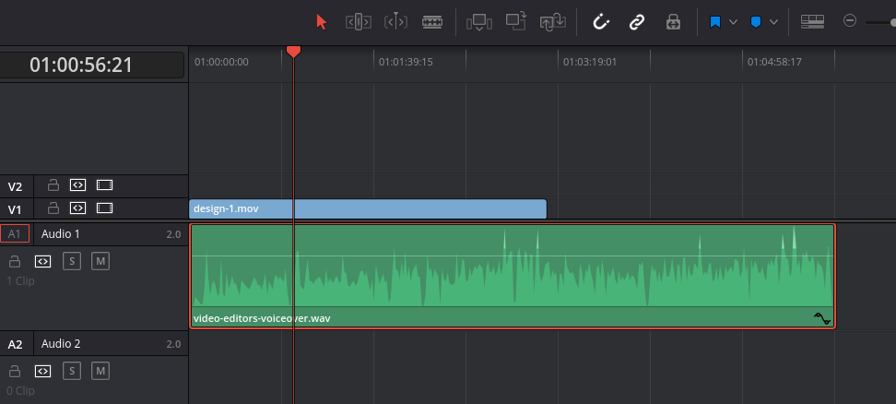Lock the Audio 2 track
The image size is (896, 404).
coord(15,372)
